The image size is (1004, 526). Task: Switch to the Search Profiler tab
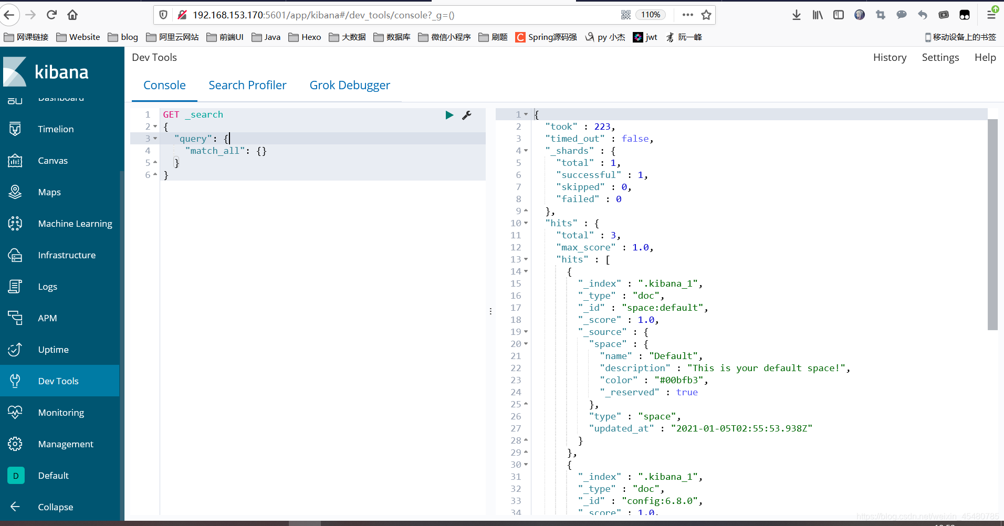pyautogui.click(x=247, y=85)
